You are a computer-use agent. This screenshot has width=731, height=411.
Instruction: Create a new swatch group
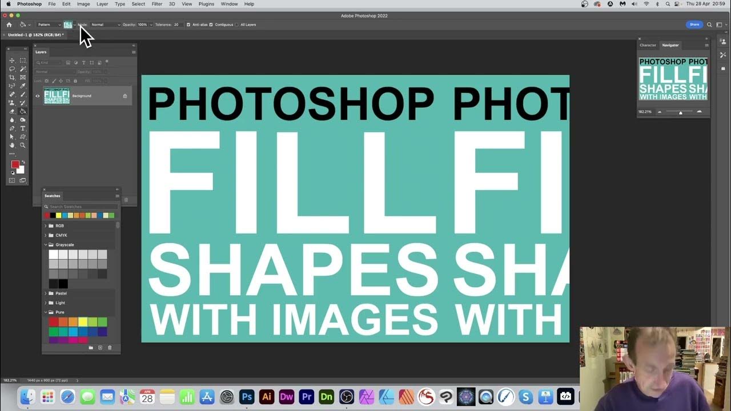[x=90, y=348]
